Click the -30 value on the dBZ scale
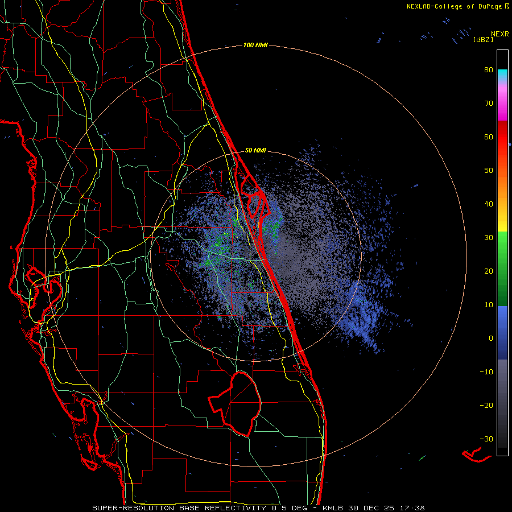 (x=486, y=439)
